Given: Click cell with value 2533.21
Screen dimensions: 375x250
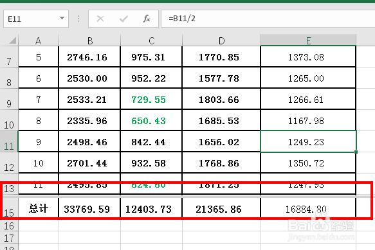Looking at the screenshot, I should click(x=89, y=99).
